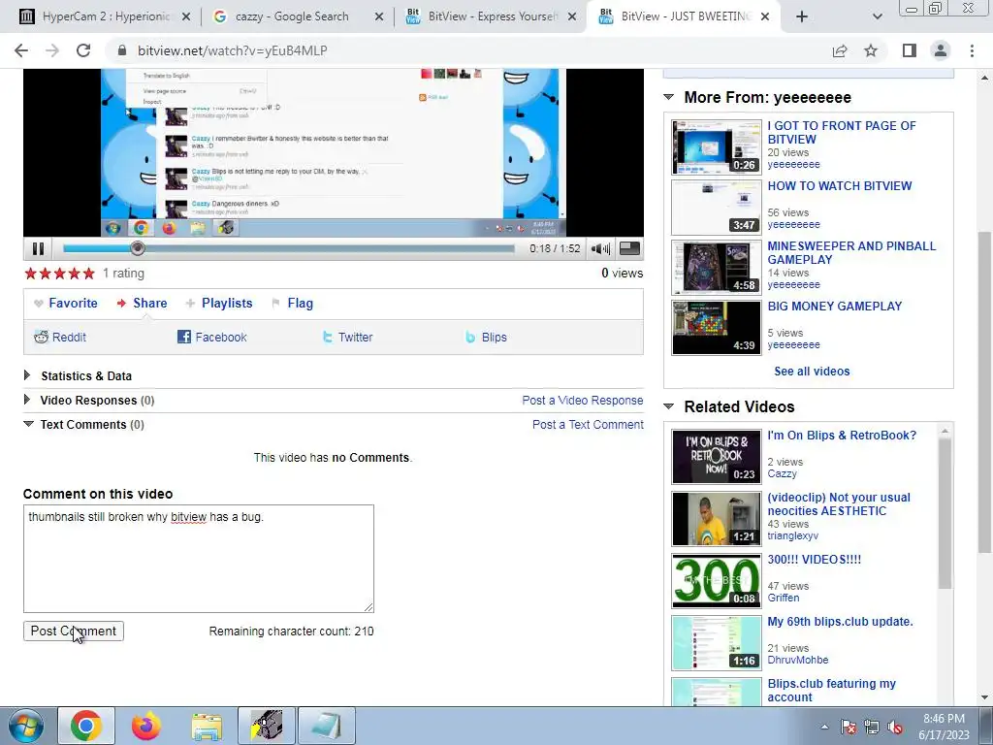Screen dimensions: 993x745
Task: Click the Reddit alien icon
Action: (x=41, y=337)
